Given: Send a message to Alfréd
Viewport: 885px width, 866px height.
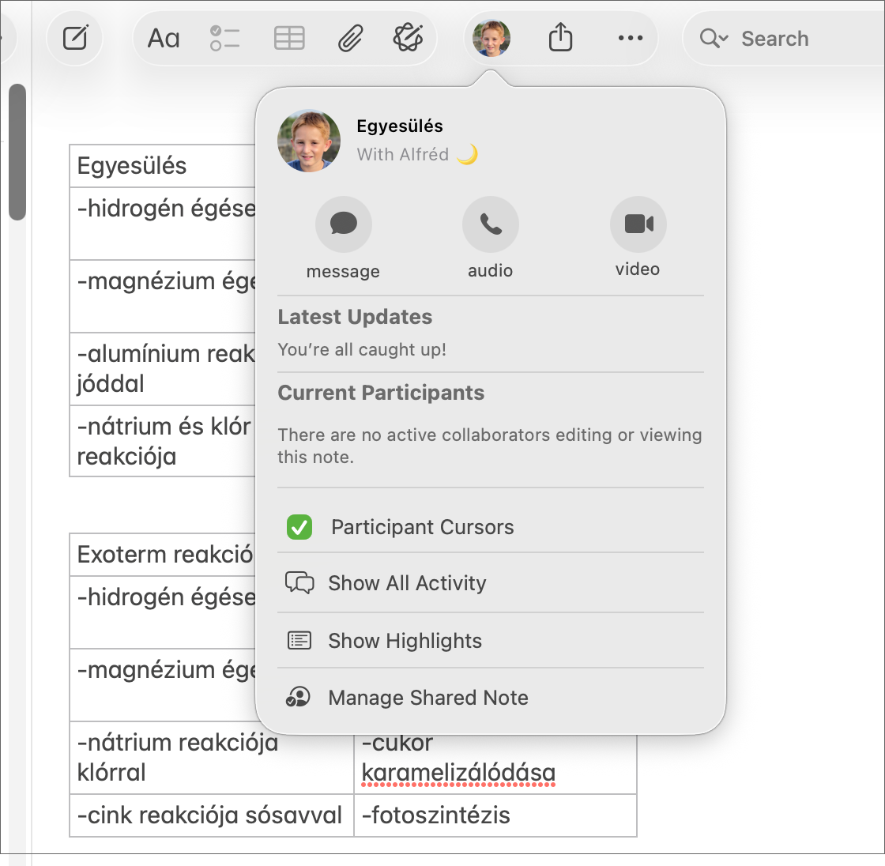Looking at the screenshot, I should 343,224.
